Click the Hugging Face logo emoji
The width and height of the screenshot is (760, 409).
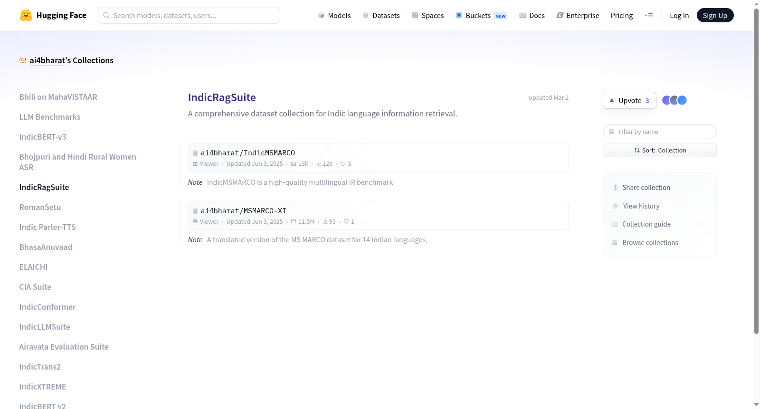(26, 15)
